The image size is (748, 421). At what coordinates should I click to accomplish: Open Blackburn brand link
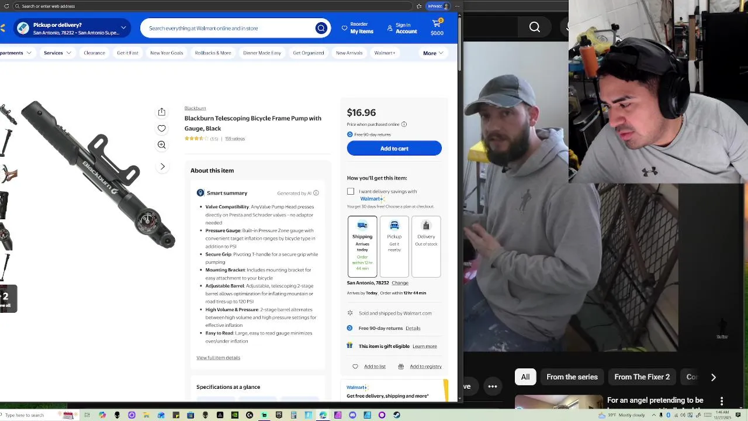(195, 108)
